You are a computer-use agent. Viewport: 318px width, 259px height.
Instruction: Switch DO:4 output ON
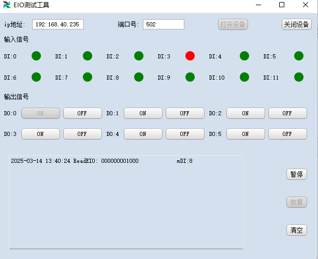(x=143, y=134)
